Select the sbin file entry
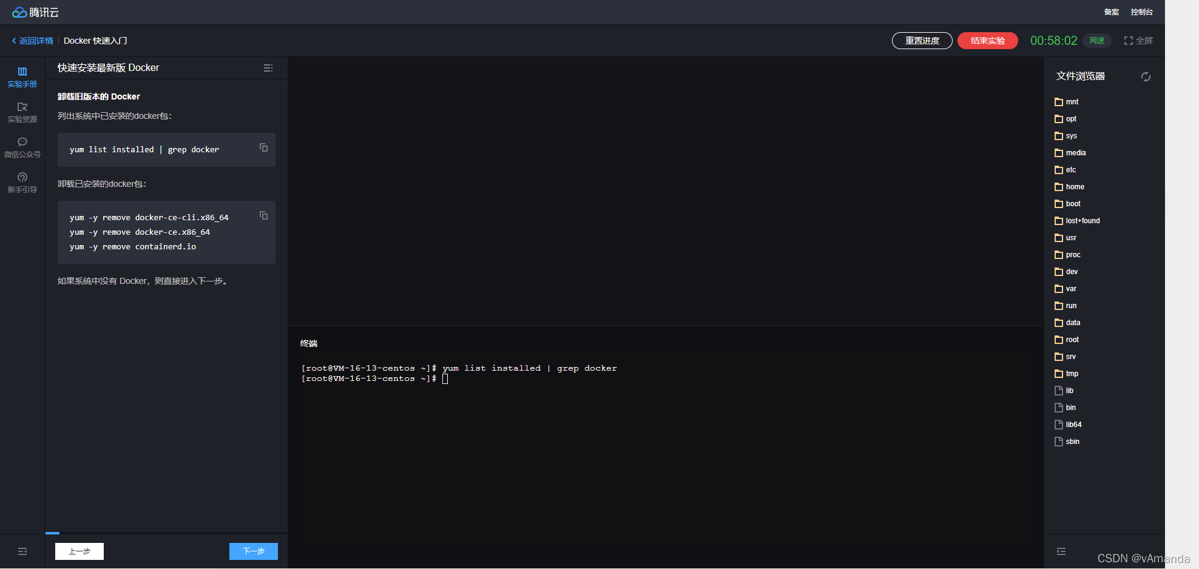 tap(1067, 442)
